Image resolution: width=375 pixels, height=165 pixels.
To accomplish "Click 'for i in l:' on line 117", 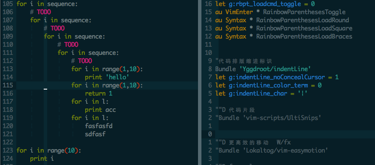I will point(90,102).
